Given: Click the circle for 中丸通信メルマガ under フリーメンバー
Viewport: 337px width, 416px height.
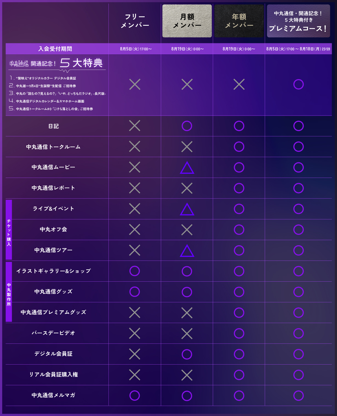Looking at the screenshot, I should coord(135,395).
